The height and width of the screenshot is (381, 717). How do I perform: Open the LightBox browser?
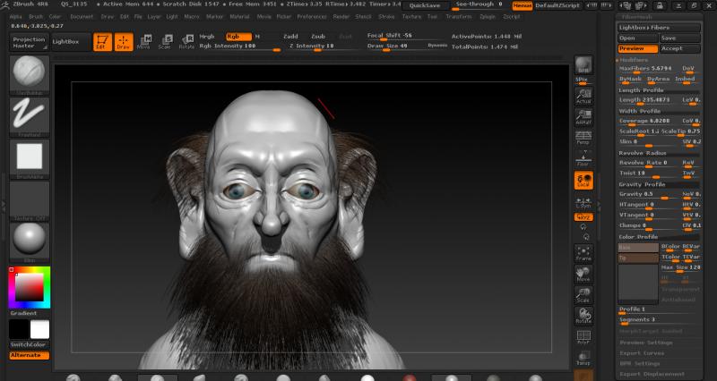pyautogui.click(x=65, y=41)
